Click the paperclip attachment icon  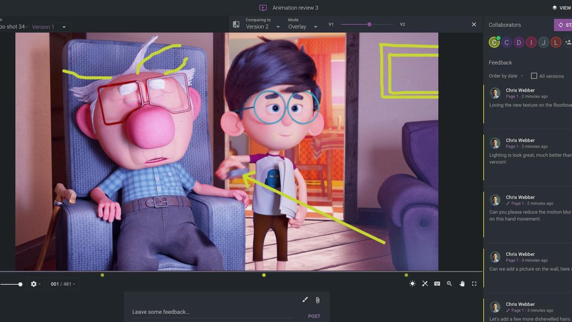coord(318,300)
